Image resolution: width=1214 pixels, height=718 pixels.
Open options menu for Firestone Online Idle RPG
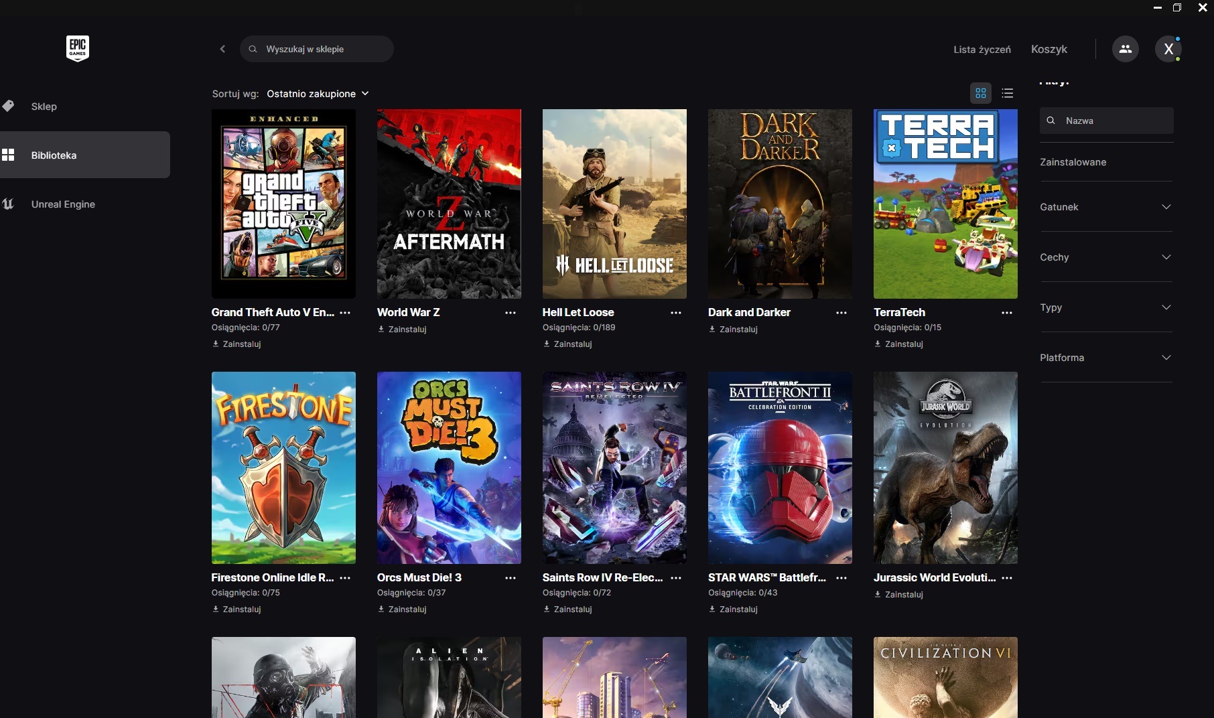(x=345, y=578)
